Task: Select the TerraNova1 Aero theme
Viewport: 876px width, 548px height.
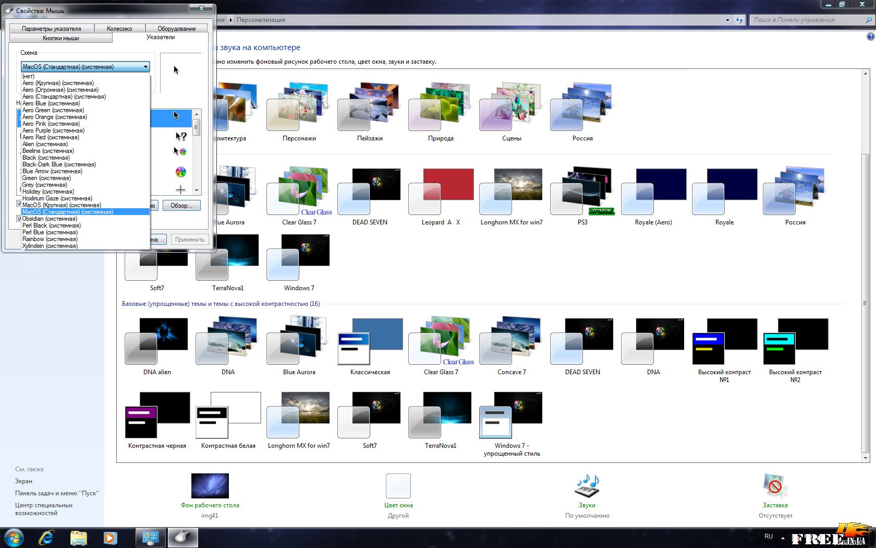Action: click(x=228, y=263)
